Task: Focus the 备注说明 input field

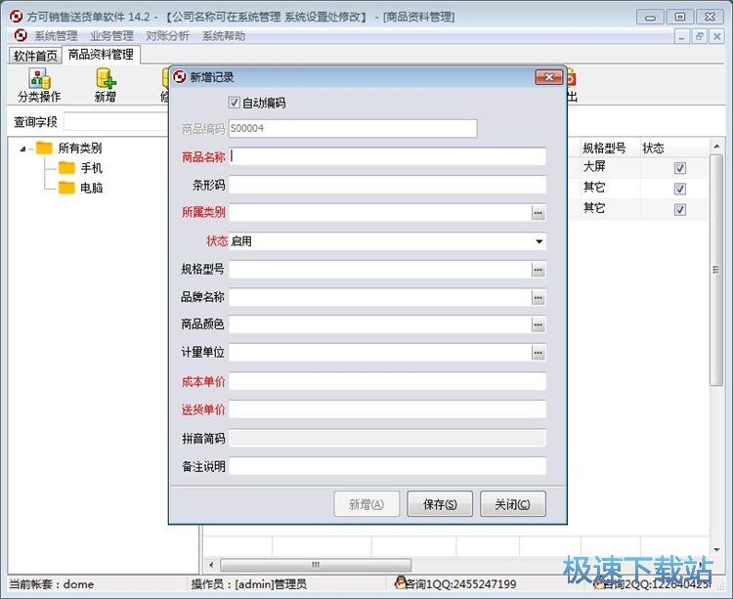Action: click(x=388, y=466)
